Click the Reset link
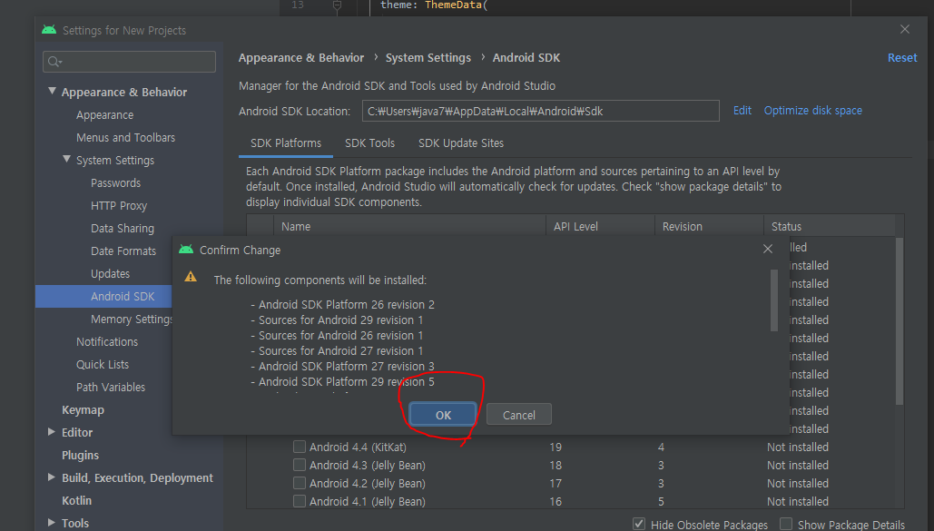This screenshot has width=934, height=531. 902,58
